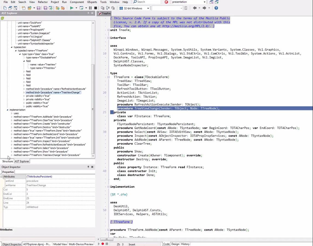Switch to the History tab
The height and width of the screenshot is (246, 313).
coord(185,244)
